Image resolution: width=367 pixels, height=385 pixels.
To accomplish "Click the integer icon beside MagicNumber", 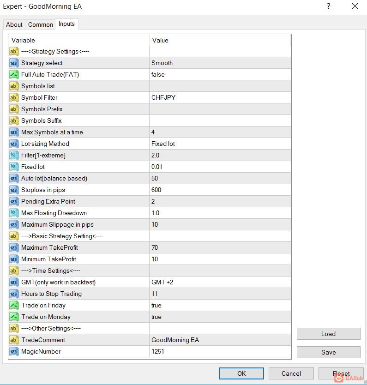I will coord(14,351).
